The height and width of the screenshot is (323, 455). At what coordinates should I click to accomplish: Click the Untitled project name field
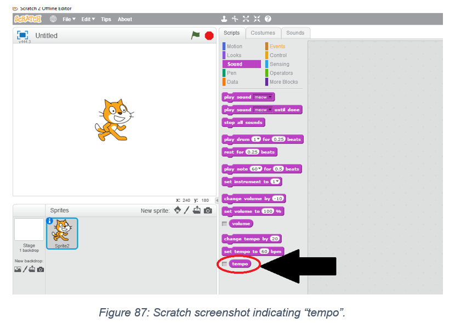pos(47,36)
